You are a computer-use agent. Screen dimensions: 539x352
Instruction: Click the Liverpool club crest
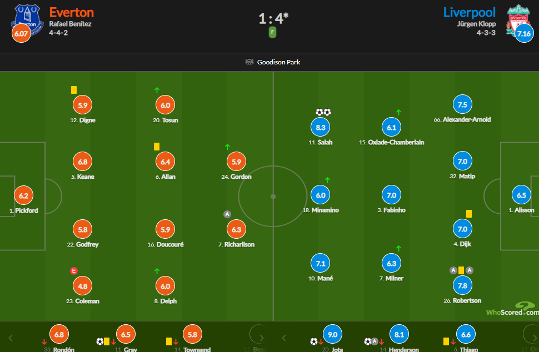click(518, 19)
